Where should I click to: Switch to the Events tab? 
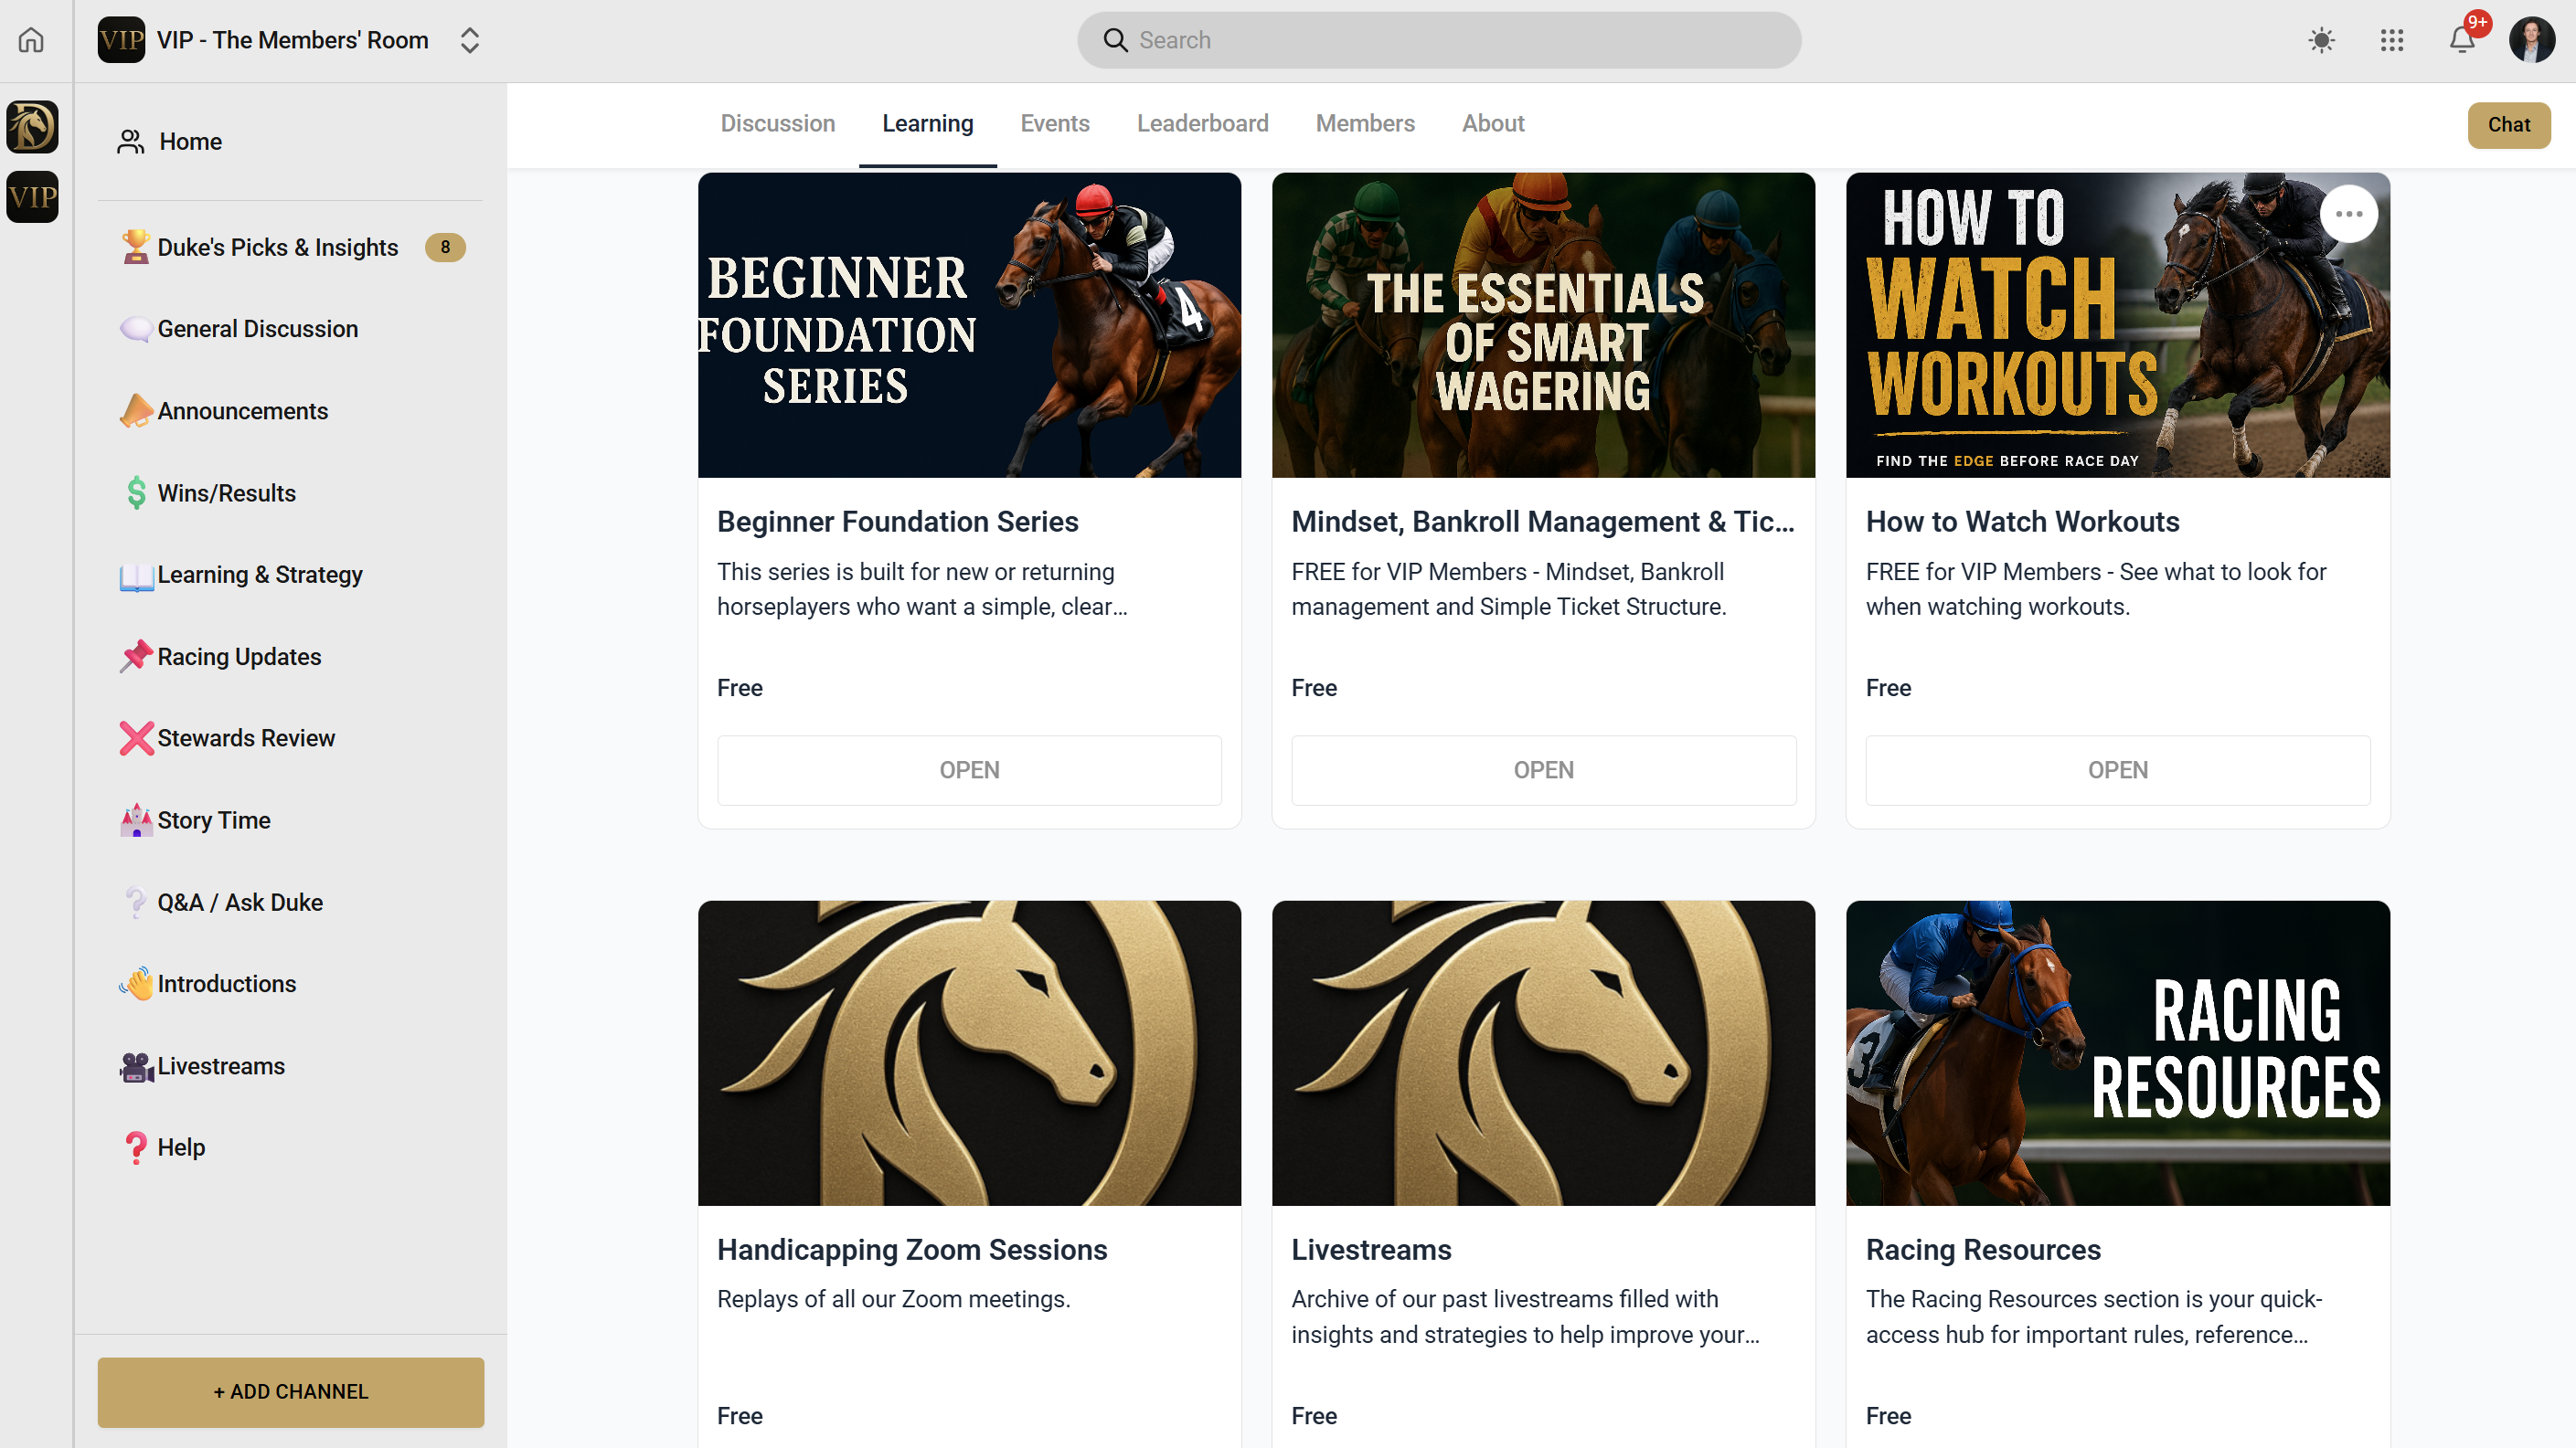coord(1055,124)
